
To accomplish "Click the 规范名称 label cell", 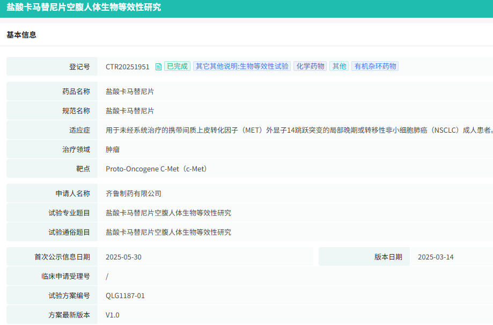I will tap(52, 111).
